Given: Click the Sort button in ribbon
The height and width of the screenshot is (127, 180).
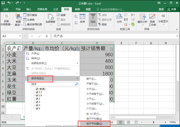Looking at the screenshot, I should tap(82, 18).
